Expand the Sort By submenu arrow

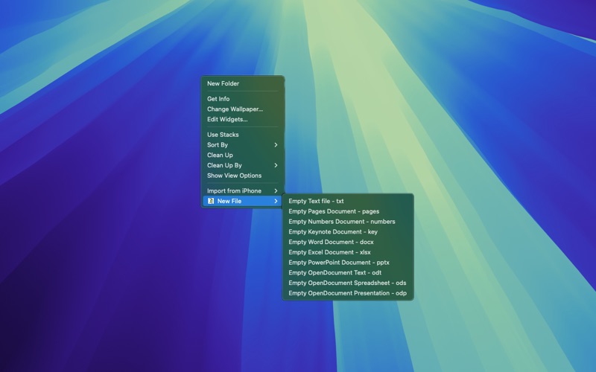(x=276, y=144)
